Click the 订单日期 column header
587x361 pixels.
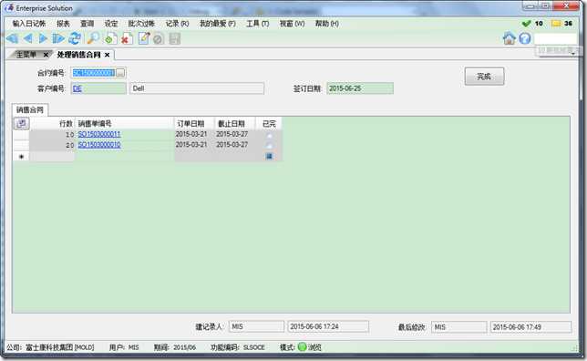(194, 123)
